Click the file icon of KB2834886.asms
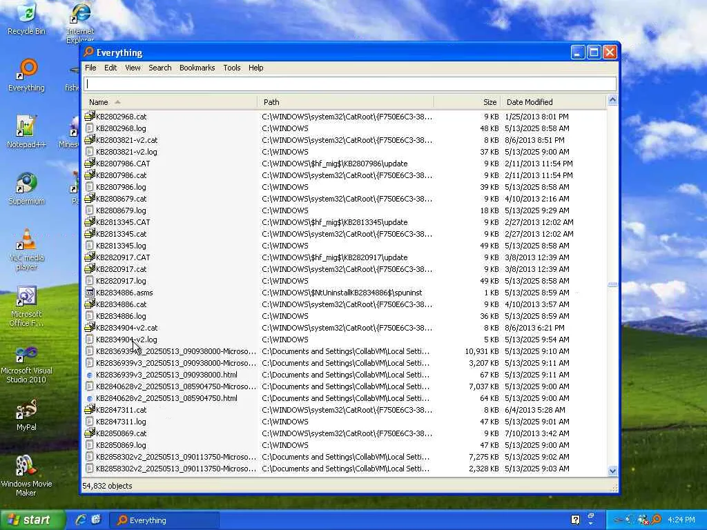 click(90, 293)
